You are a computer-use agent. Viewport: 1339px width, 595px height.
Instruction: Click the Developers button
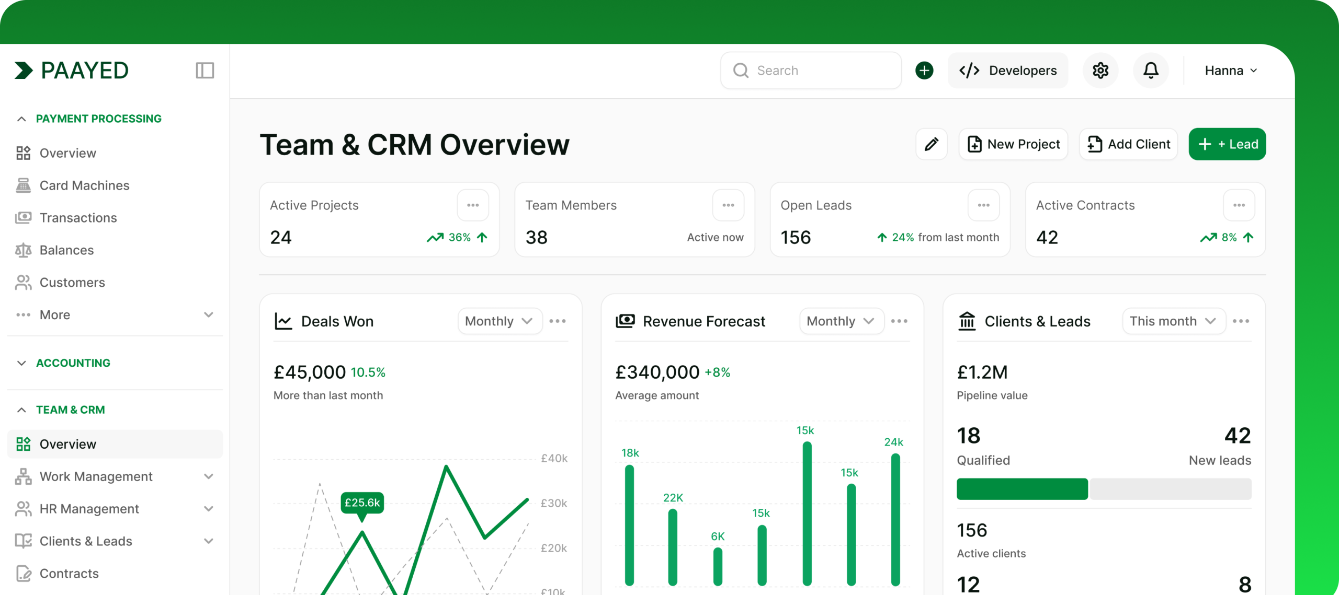[x=1008, y=71]
